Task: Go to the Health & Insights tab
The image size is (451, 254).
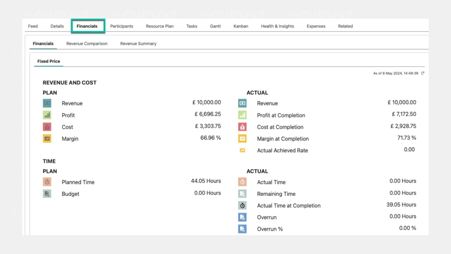Action: coord(277,26)
